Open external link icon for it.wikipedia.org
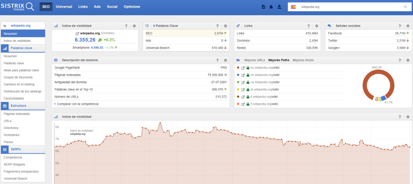Screen dimensions: 413x184 click(243, 96)
